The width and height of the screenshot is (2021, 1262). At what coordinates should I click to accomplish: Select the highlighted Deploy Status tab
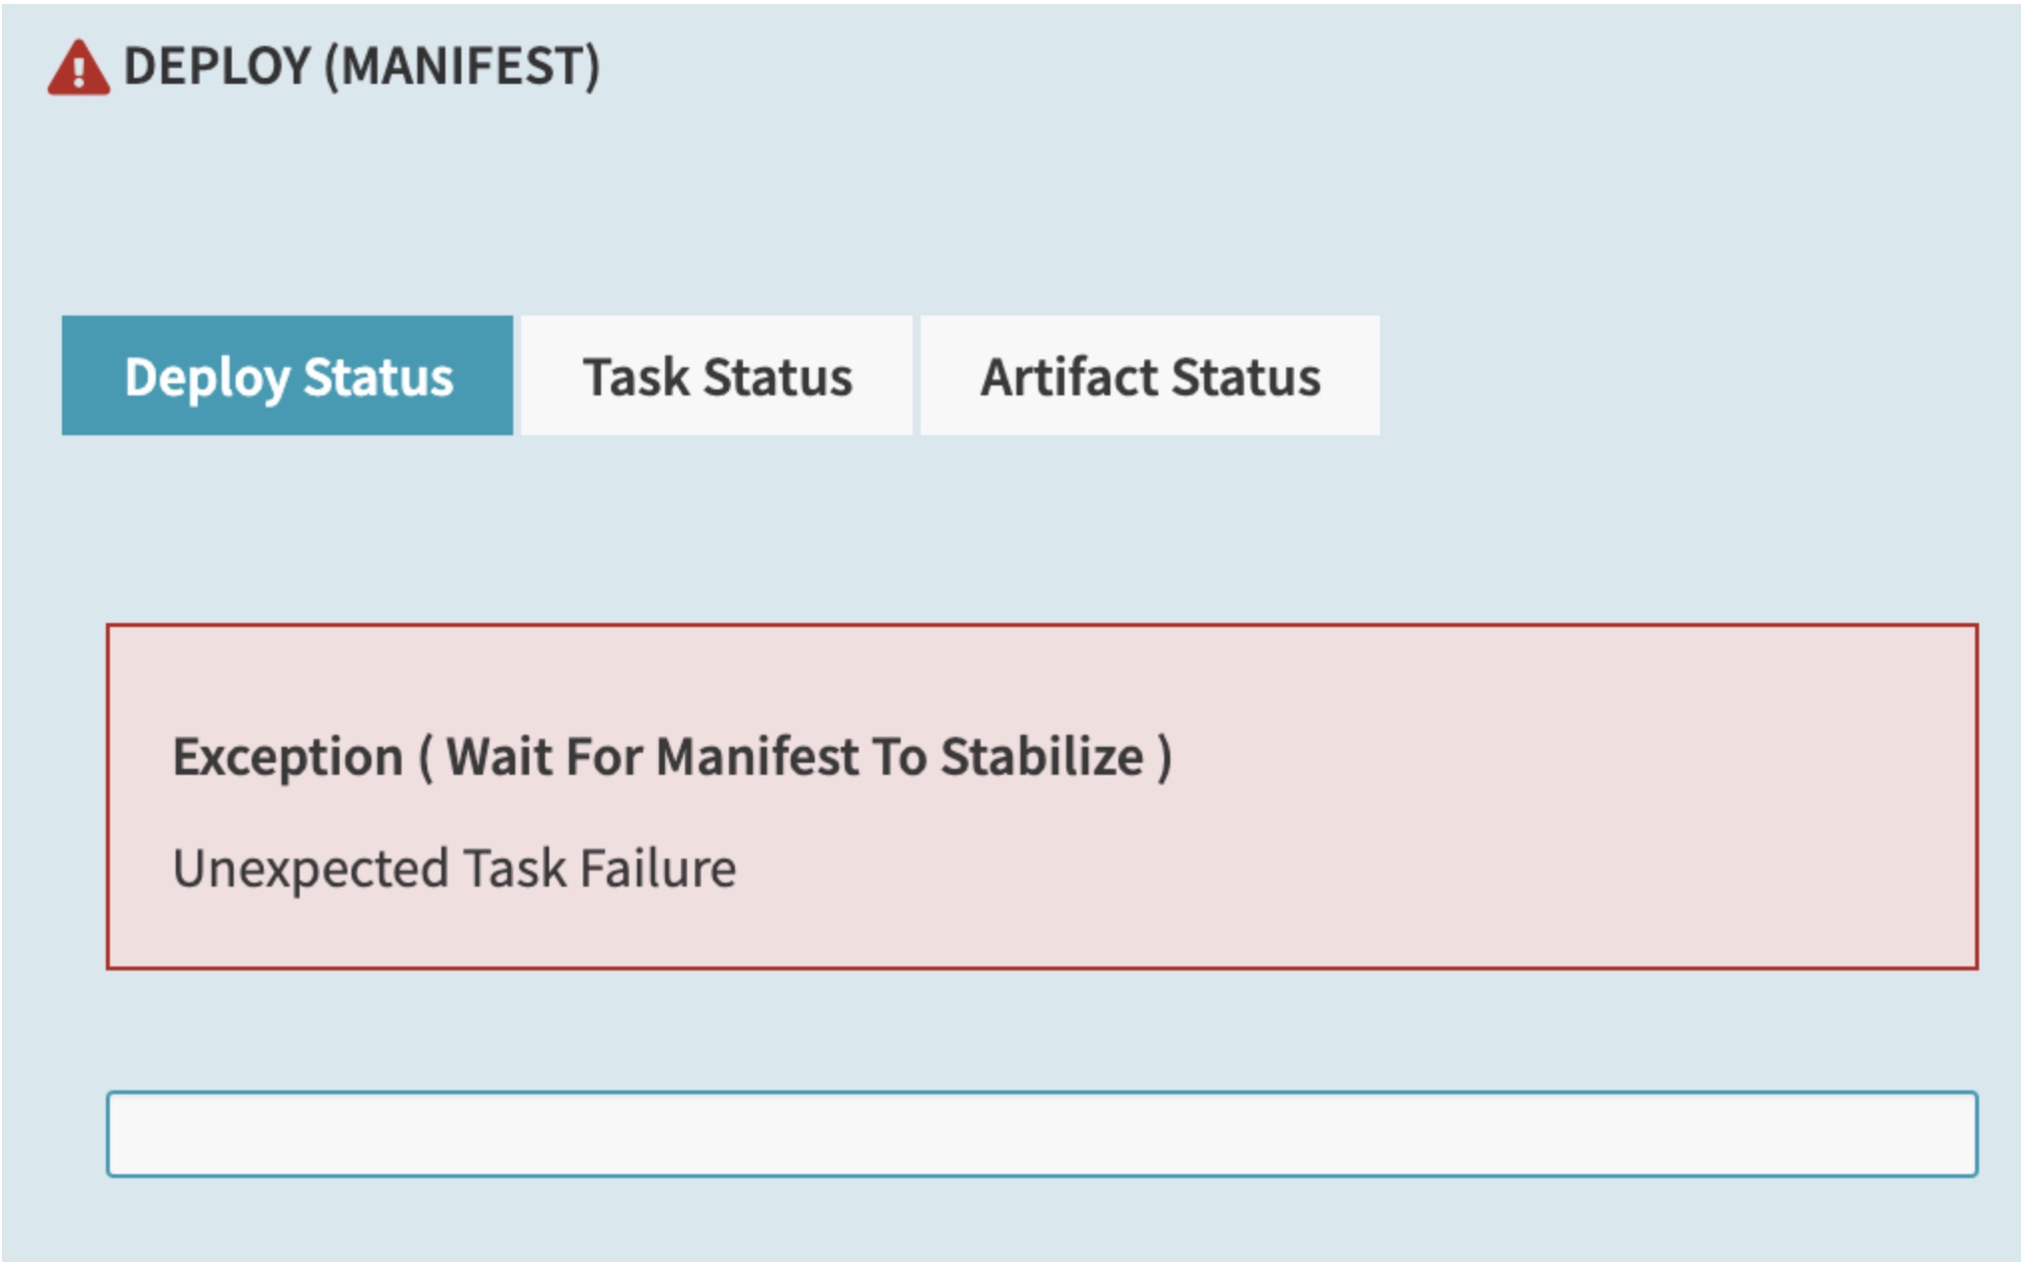pyautogui.click(x=288, y=376)
